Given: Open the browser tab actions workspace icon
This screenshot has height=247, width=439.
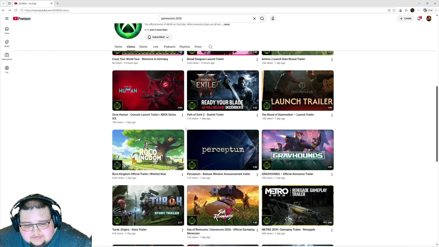Looking at the screenshot, I should tap(10, 3).
